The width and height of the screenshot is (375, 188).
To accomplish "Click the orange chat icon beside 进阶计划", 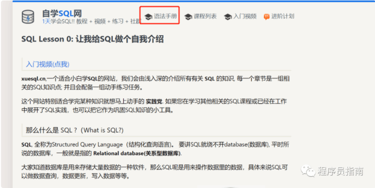I will [266, 16].
